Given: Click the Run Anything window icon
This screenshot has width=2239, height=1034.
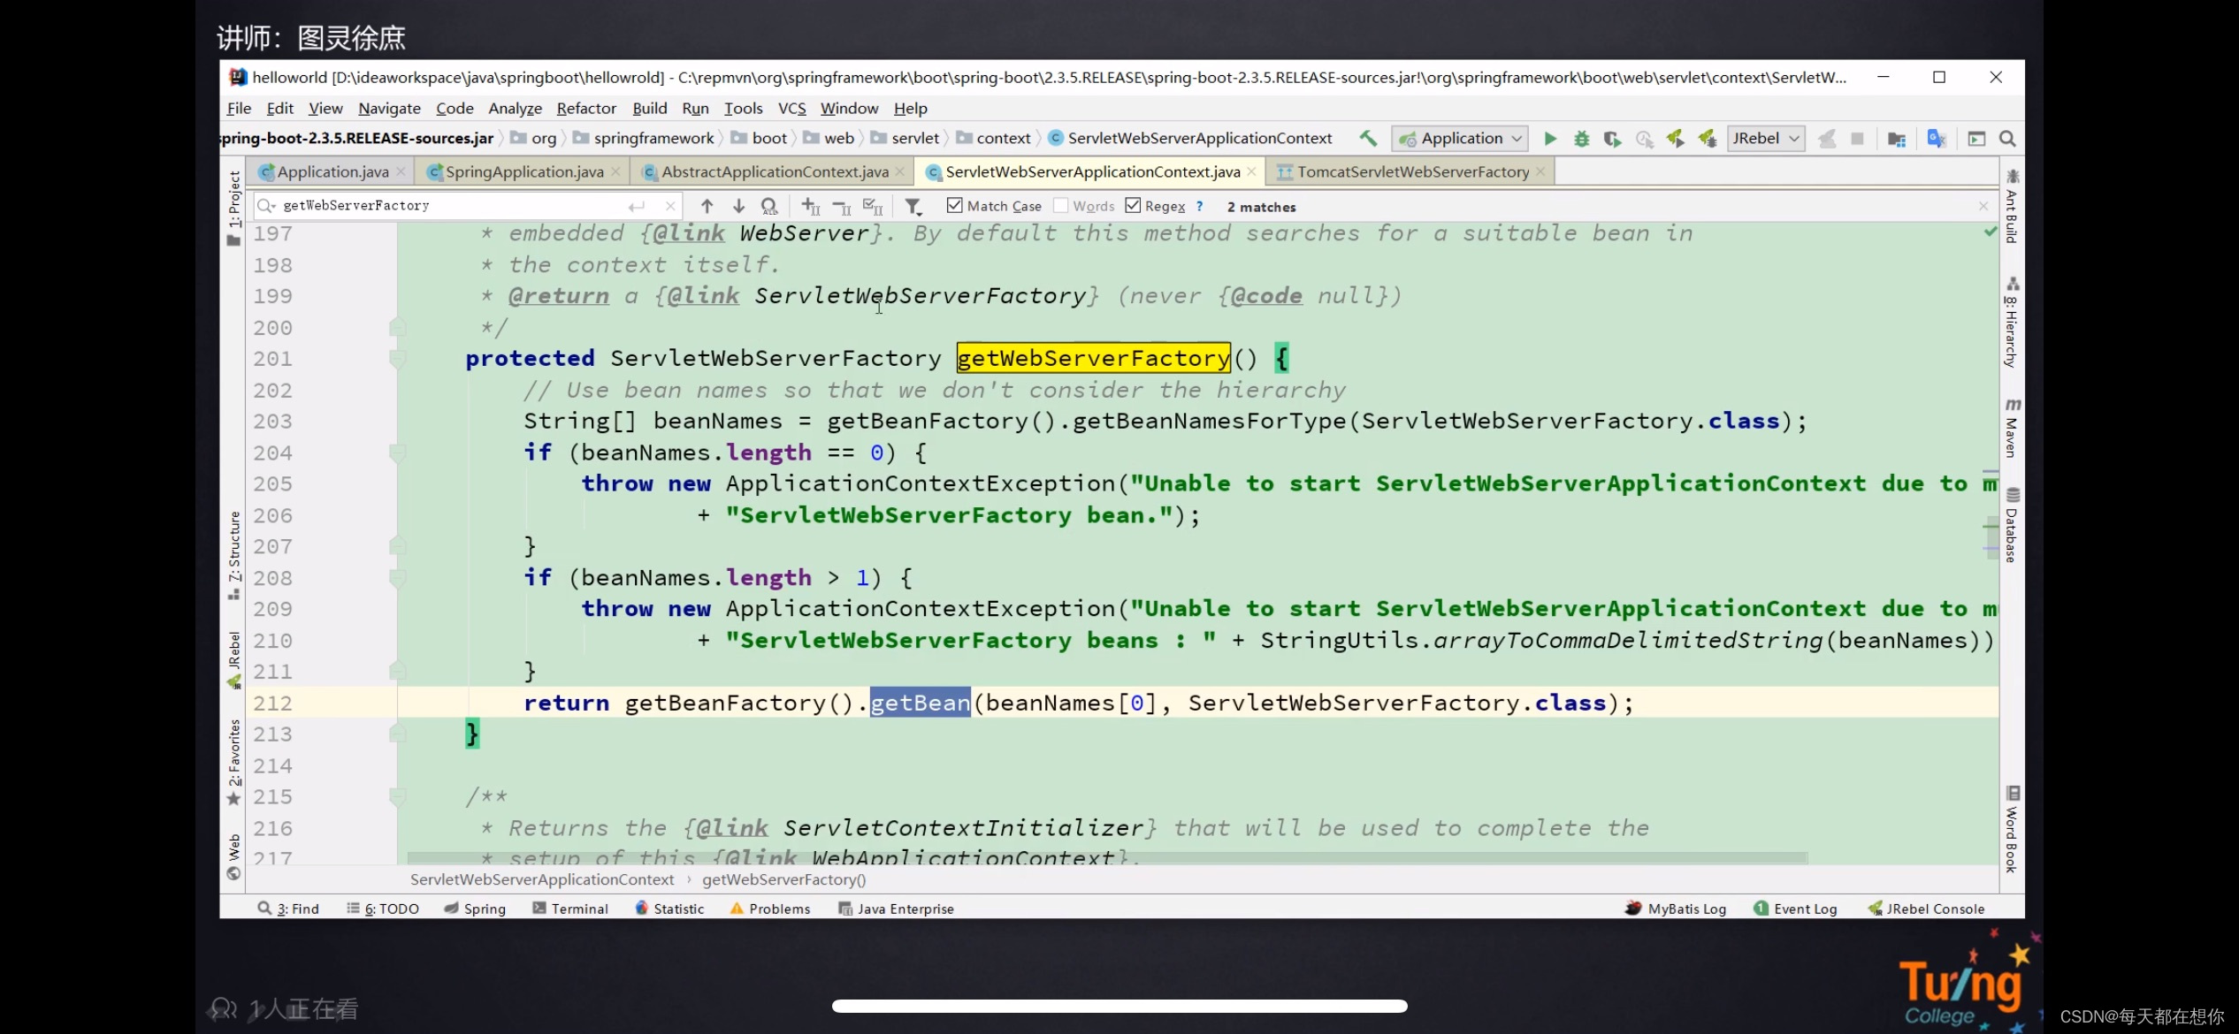Looking at the screenshot, I should coord(1976,139).
